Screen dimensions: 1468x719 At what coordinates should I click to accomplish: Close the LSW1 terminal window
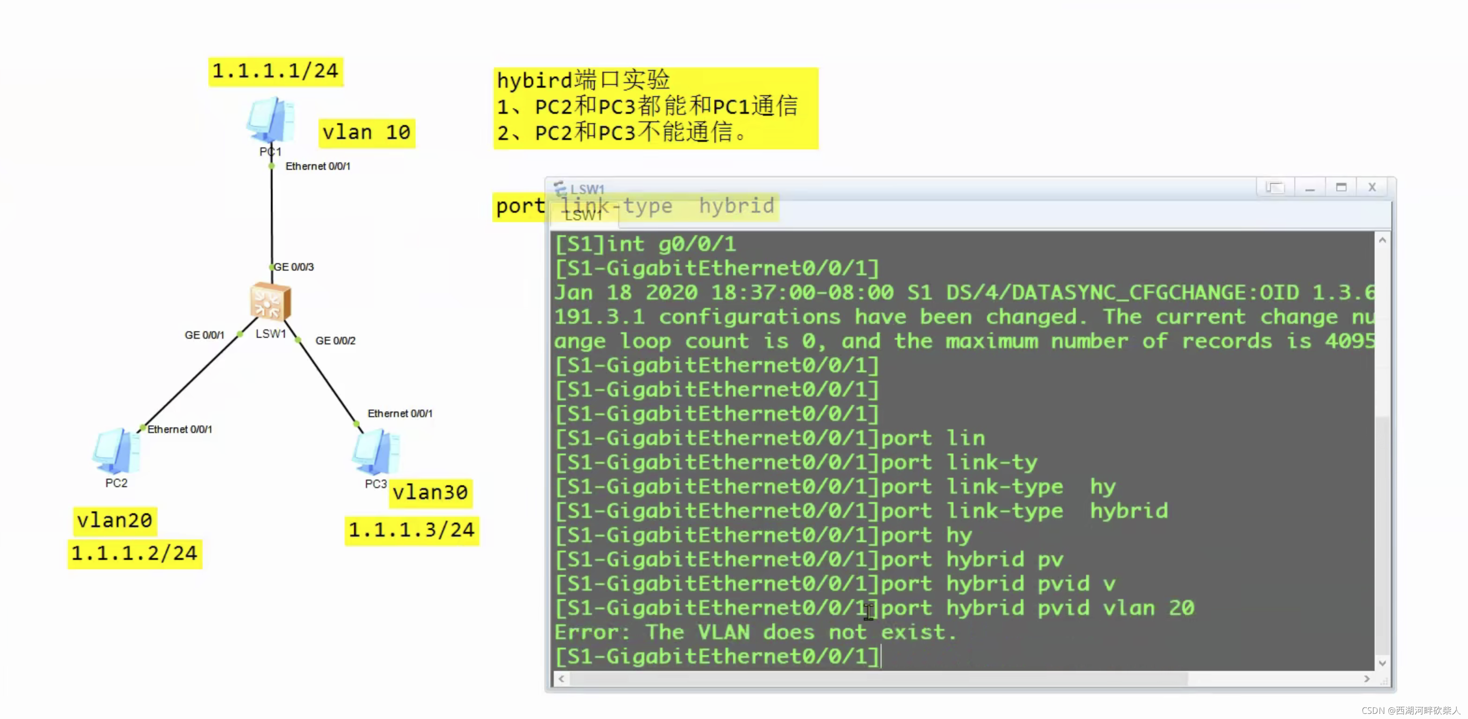pos(1372,187)
